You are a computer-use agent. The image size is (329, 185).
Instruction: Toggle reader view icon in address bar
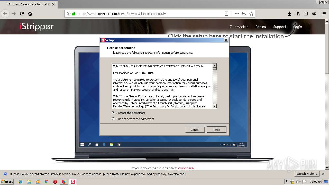[x=226, y=14]
